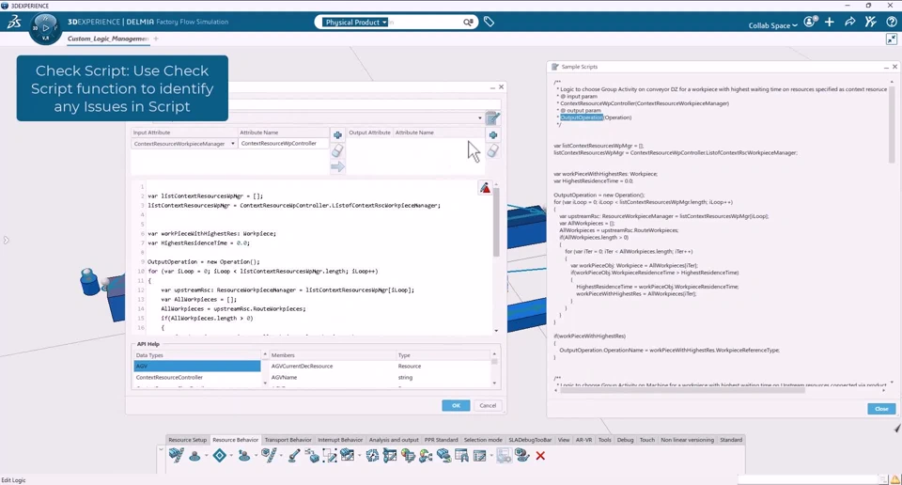Open the help question mark icon
Image resolution: width=902 pixels, height=485 pixels.
click(891, 22)
